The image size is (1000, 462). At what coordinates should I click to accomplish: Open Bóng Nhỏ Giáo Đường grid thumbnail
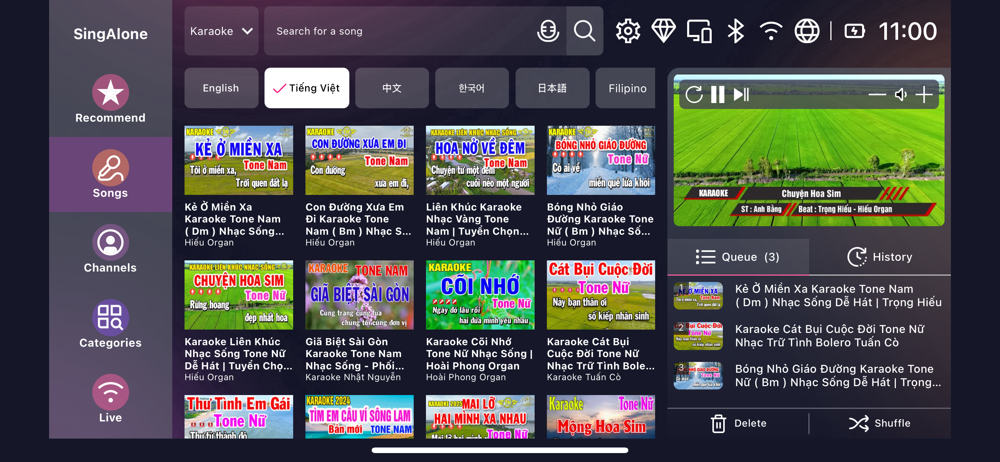coord(601,160)
